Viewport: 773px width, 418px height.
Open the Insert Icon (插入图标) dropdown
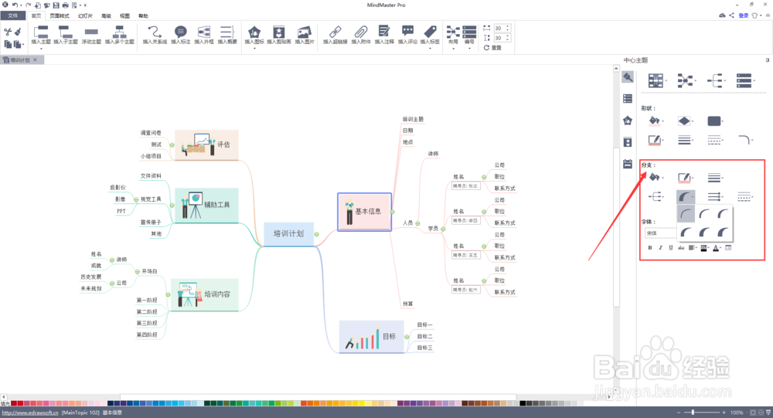pos(254,49)
